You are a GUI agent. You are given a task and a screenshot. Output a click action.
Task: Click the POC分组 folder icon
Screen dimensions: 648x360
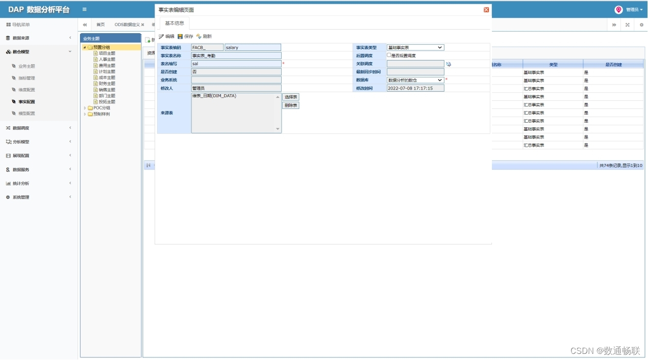(90, 108)
